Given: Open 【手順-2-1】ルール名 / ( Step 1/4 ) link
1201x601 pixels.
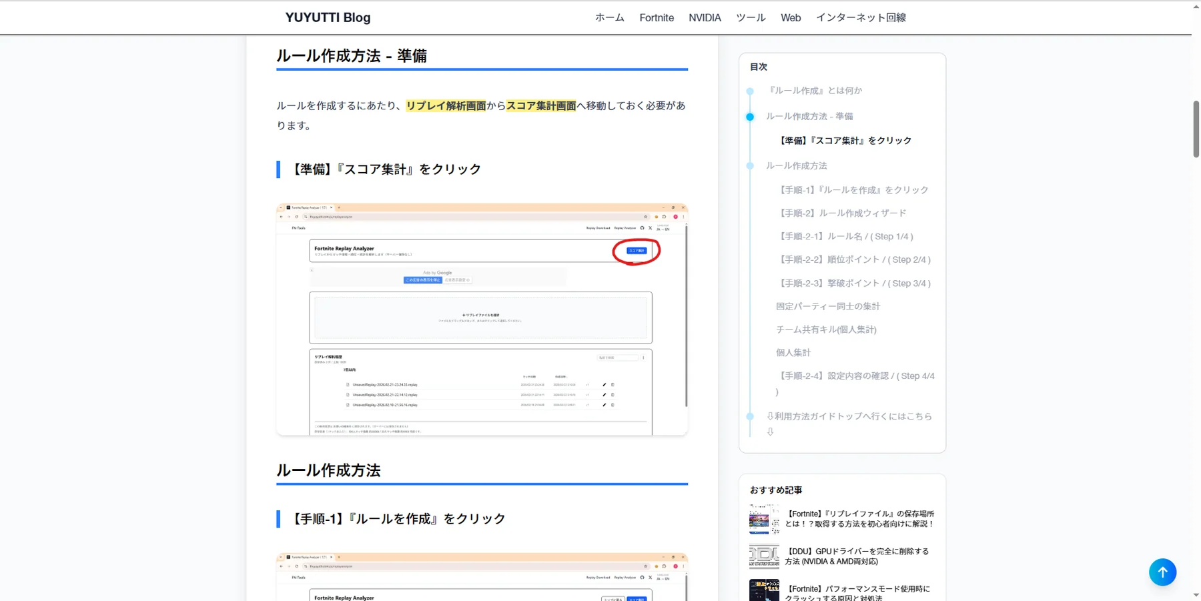Looking at the screenshot, I should 845,236.
